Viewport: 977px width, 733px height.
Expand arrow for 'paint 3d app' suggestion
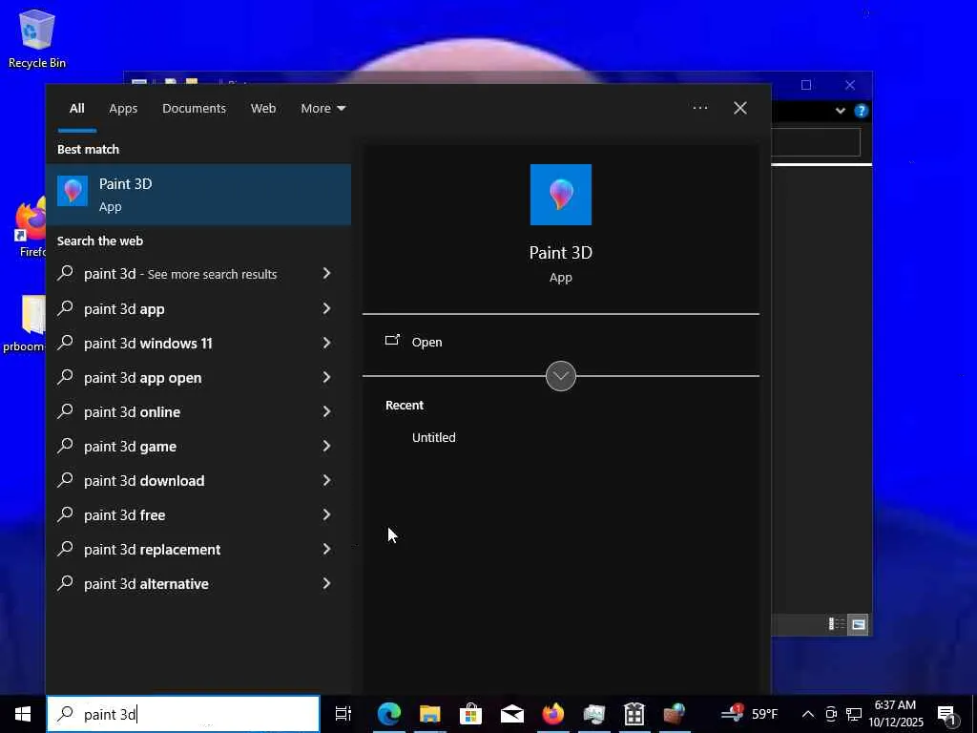(326, 308)
